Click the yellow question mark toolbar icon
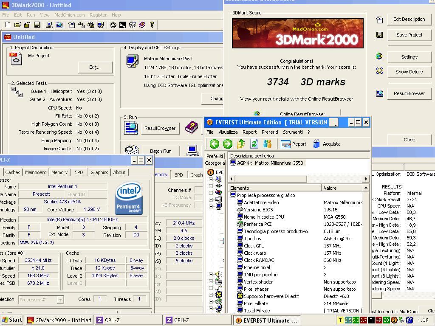 tap(152, 25)
